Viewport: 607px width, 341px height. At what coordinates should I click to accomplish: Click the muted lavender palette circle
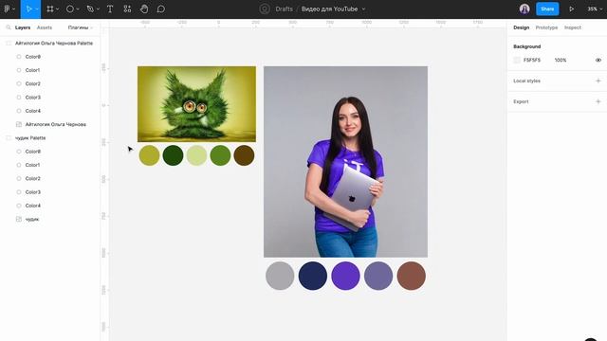[x=378, y=276]
